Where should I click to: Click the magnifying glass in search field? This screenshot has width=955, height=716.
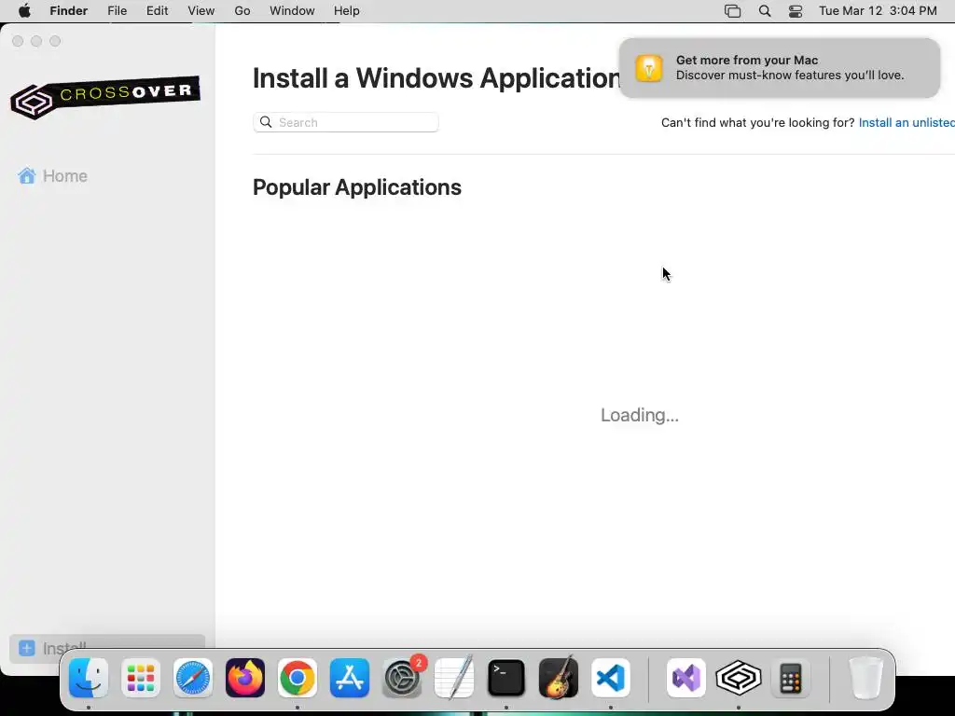click(266, 122)
